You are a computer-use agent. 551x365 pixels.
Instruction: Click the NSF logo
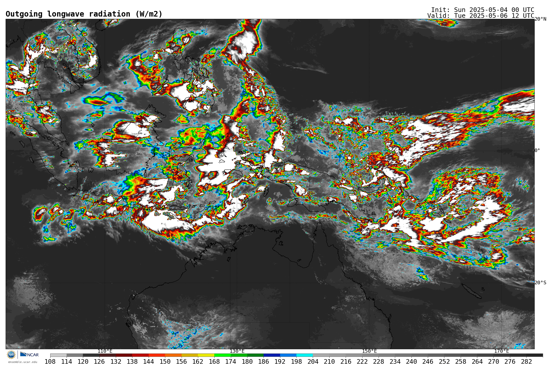pyautogui.click(x=11, y=355)
